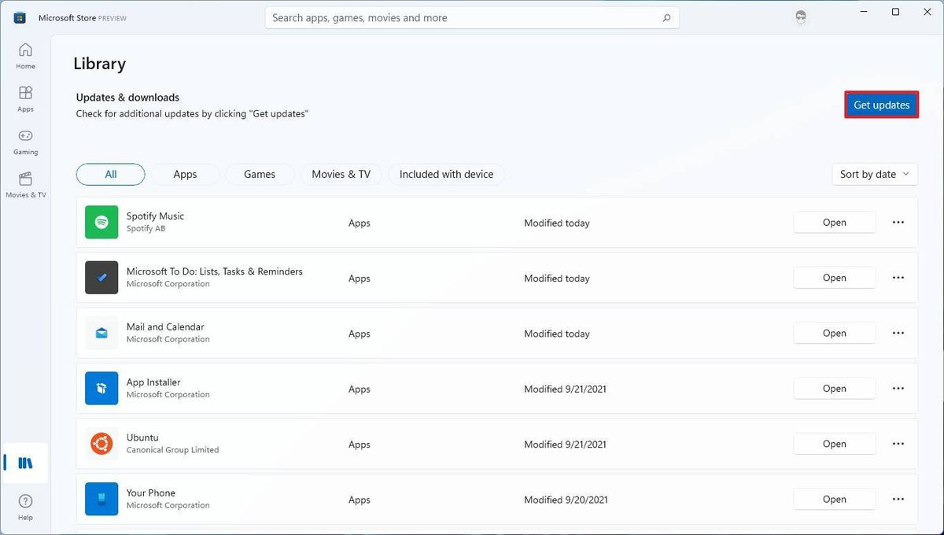Click the Ubuntu app icon
The width and height of the screenshot is (944, 535).
pos(101,443)
